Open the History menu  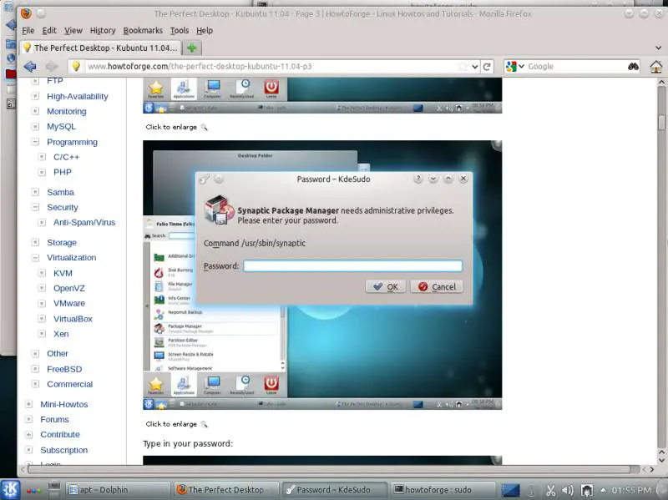tap(103, 31)
